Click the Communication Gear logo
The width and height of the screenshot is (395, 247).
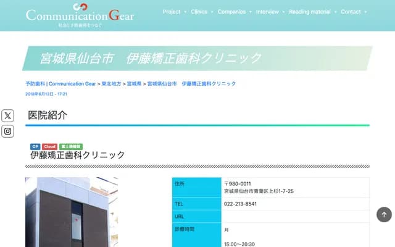[80, 15]
